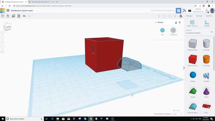The image size is (215, 121).
Task: Click the taskbar search box
Action: [25, 119]
